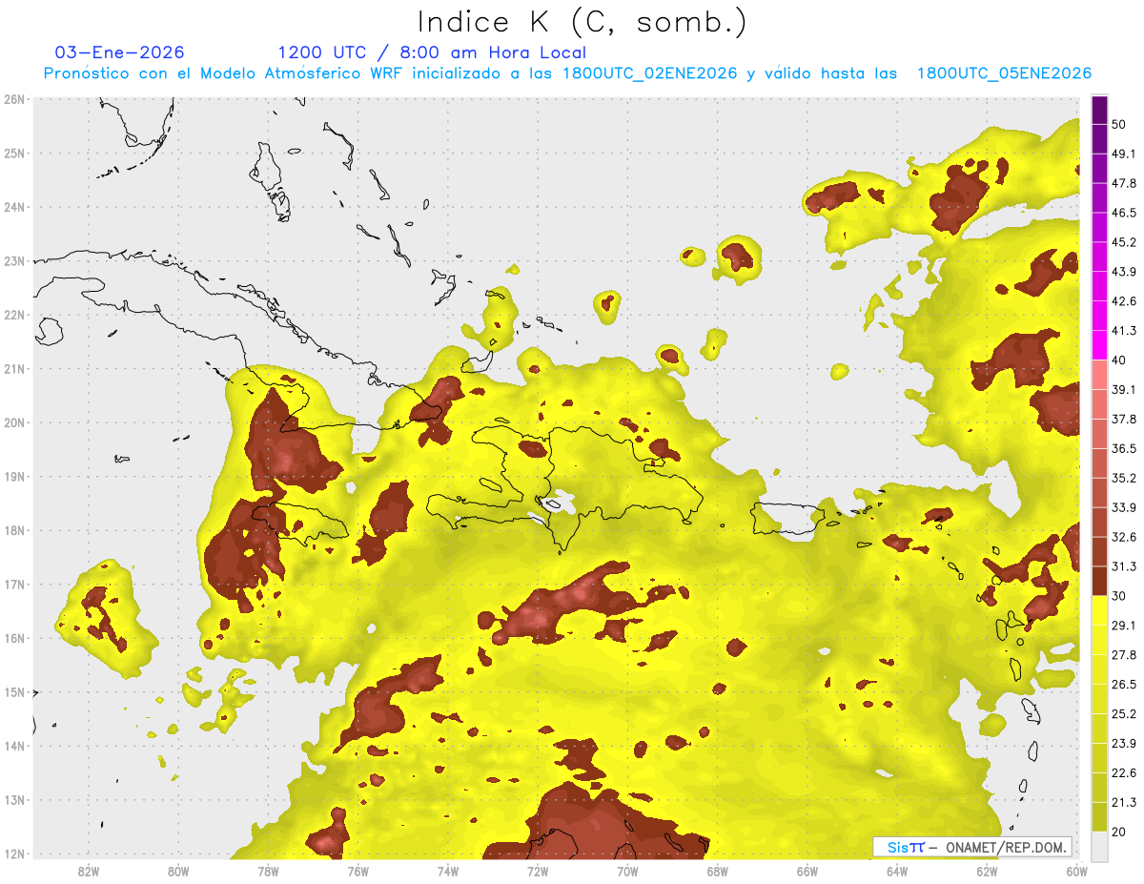1144x884 pixels.
Task: Click the 64W longitude label
Action: click(897, 871)
